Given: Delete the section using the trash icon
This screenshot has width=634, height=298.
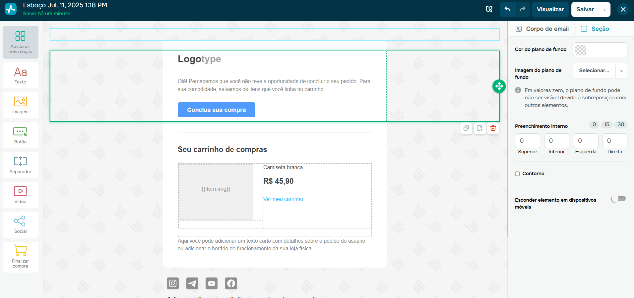Looking at the screenshot, I should [x=493, y=128].
